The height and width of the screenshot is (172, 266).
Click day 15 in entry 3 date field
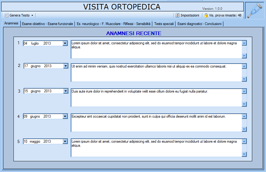coord(26,91)
